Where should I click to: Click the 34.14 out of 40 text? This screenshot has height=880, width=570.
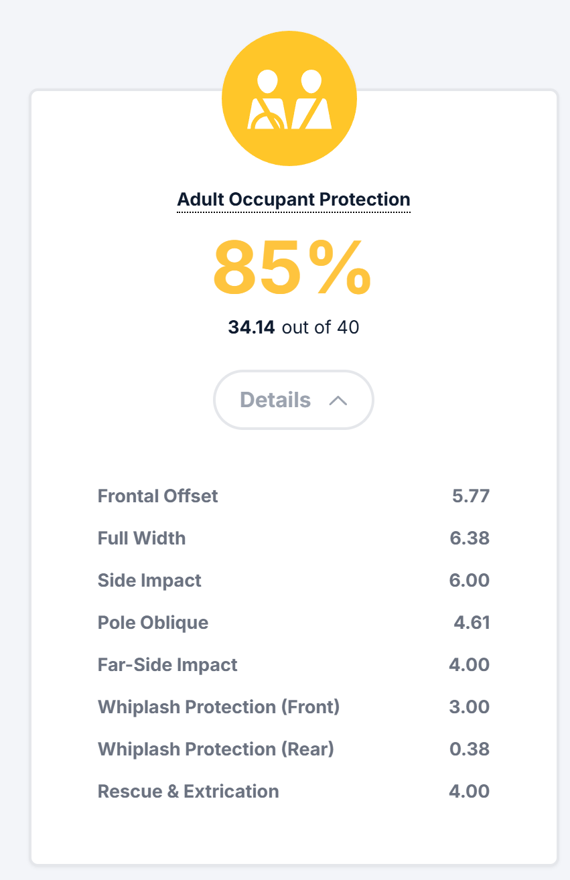(x=293, y=327)
